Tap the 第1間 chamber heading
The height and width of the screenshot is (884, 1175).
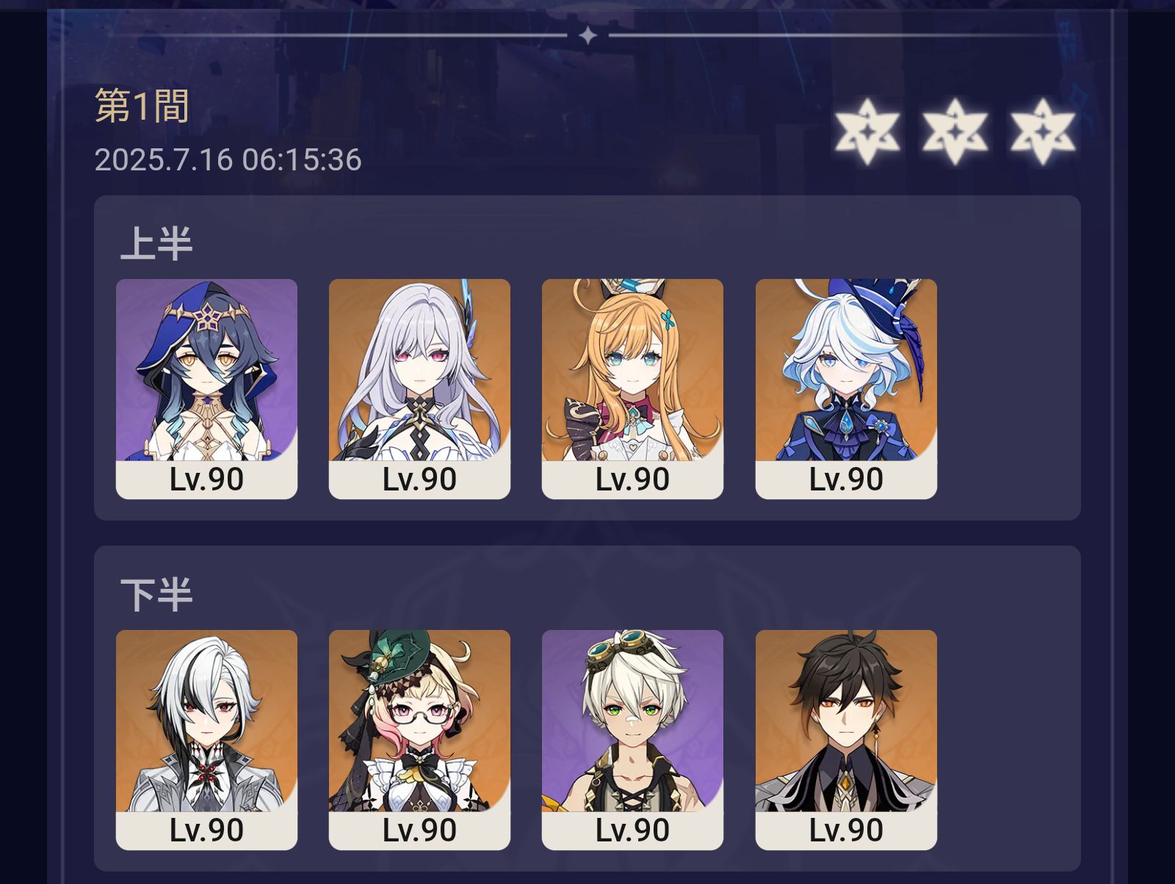coord(142,106)
